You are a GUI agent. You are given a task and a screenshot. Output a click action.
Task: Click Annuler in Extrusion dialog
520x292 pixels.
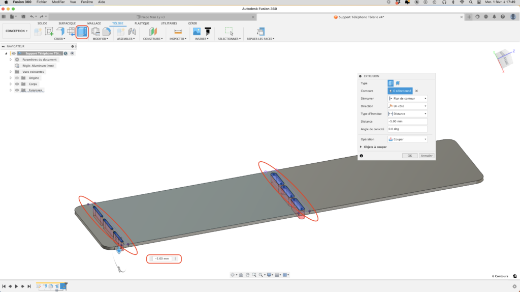click(426, 156)
